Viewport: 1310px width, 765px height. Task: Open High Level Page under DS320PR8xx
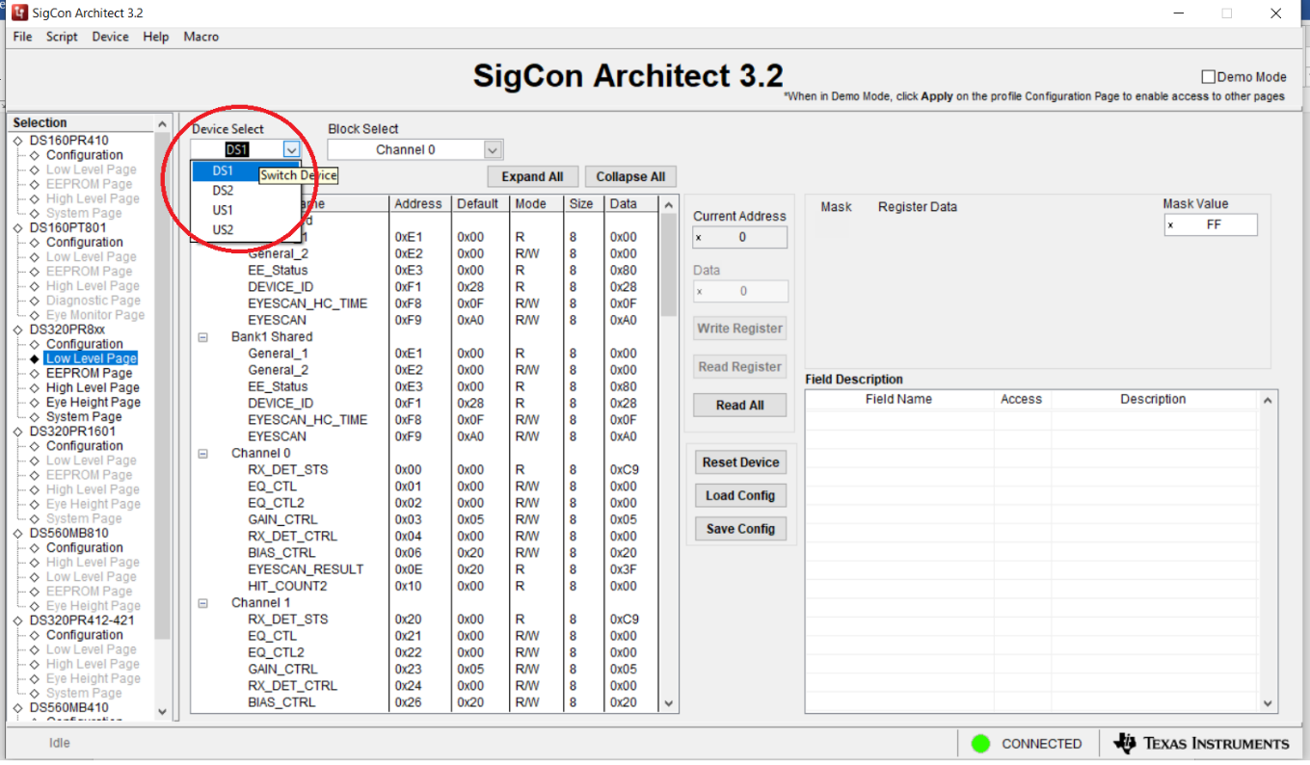(x=93, y=387)
